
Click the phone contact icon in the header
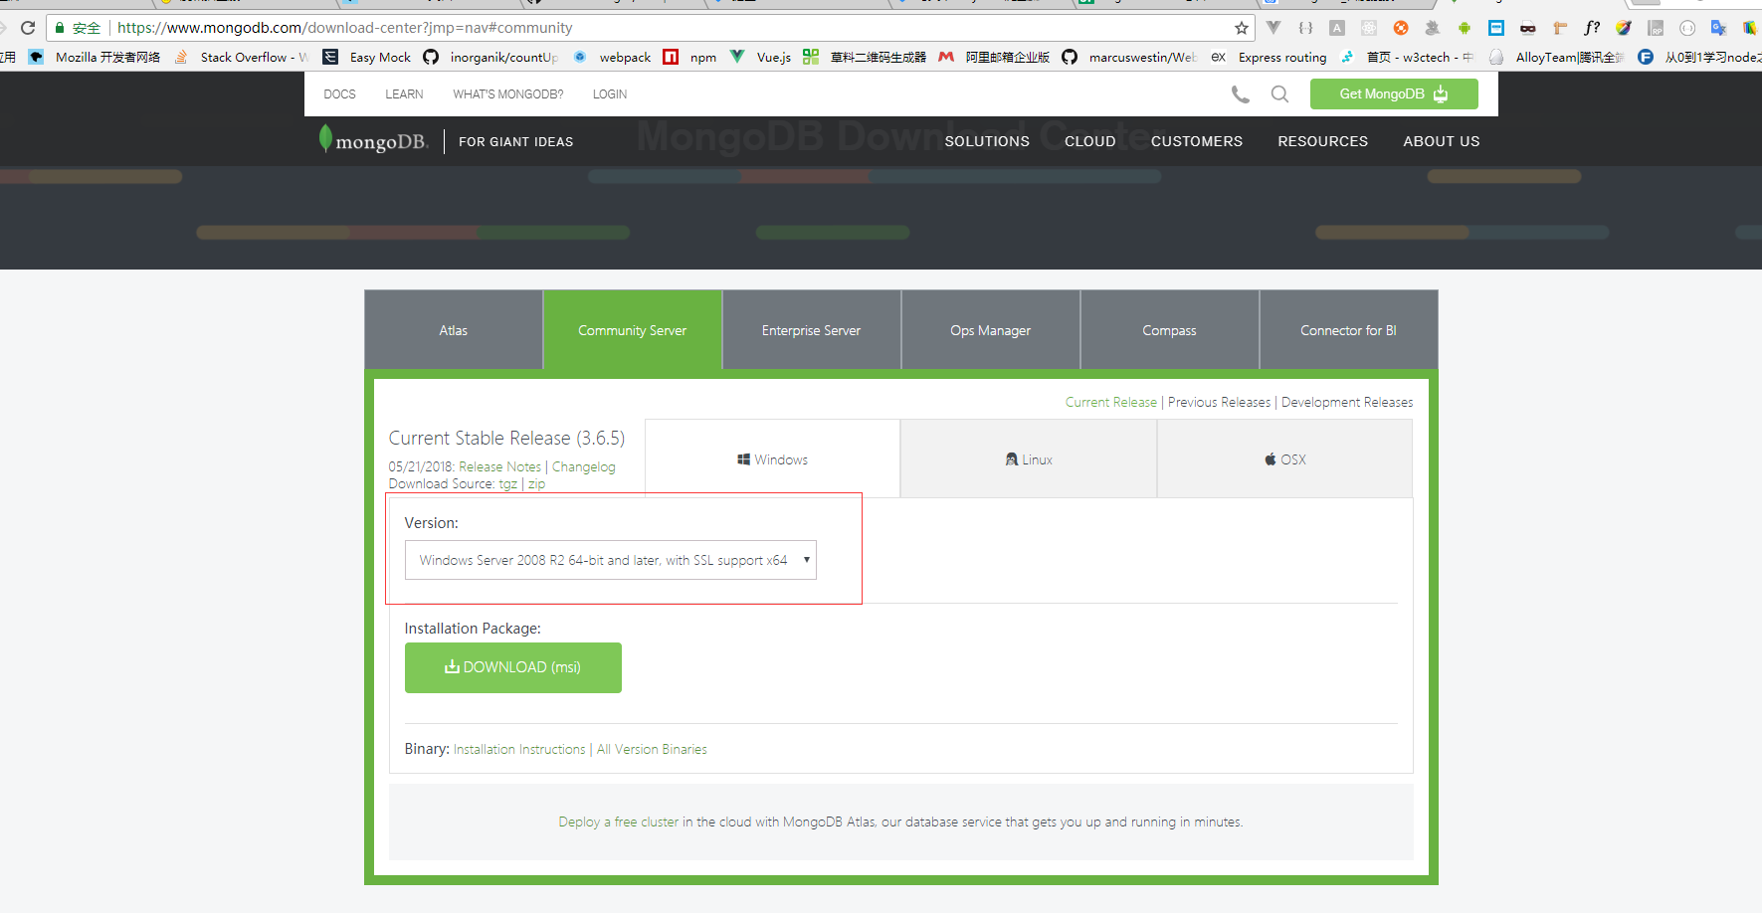click(x=1241, y=94)
